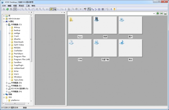
Task: Expand the Administrator tree node
Action: 4,19
